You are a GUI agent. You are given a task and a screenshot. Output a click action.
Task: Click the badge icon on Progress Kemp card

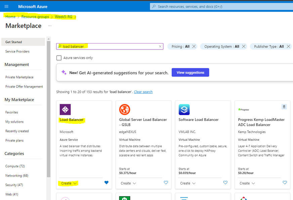point(284,107)
